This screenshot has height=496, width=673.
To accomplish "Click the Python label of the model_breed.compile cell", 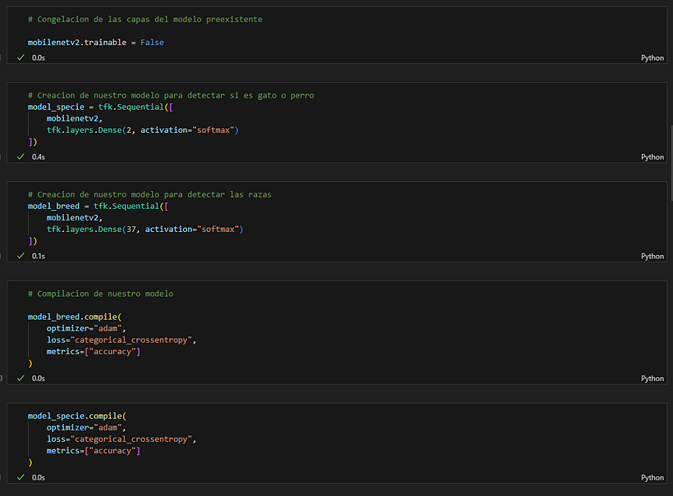I will pos(652,378).
